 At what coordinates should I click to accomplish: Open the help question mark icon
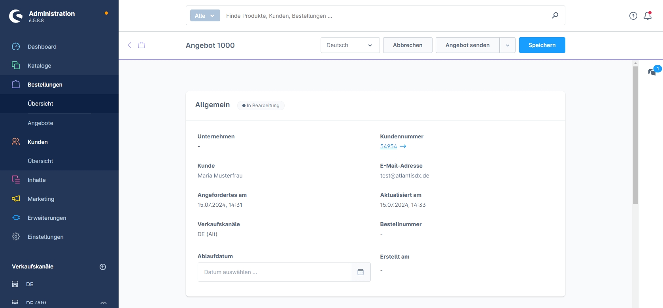[633, 16]
